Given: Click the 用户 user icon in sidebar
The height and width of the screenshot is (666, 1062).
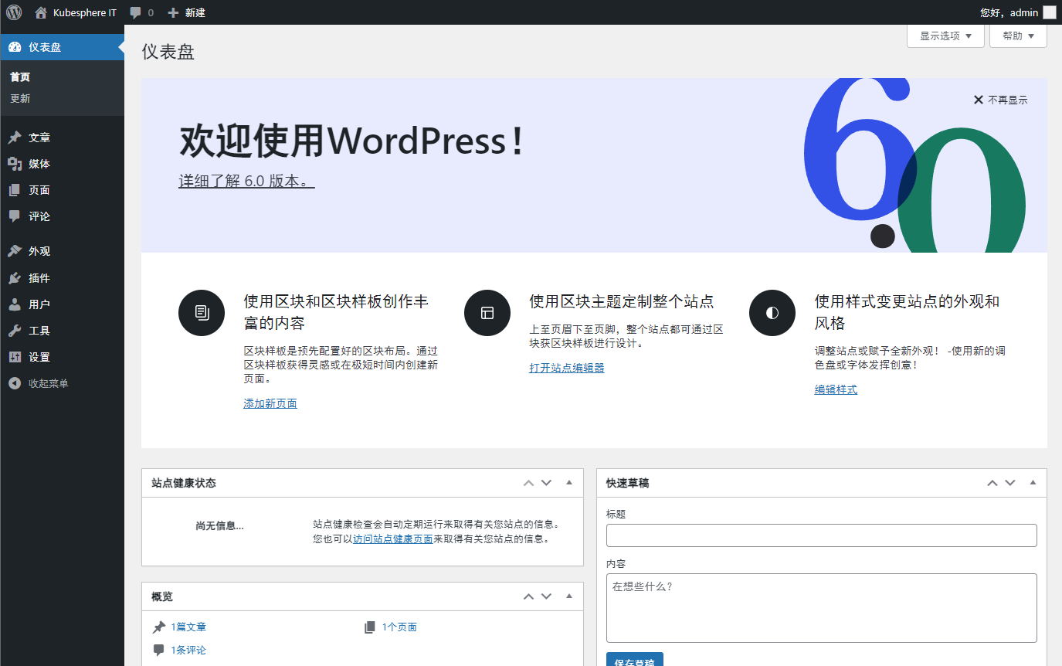Looking at the screenshot, I should coord(15,304).
